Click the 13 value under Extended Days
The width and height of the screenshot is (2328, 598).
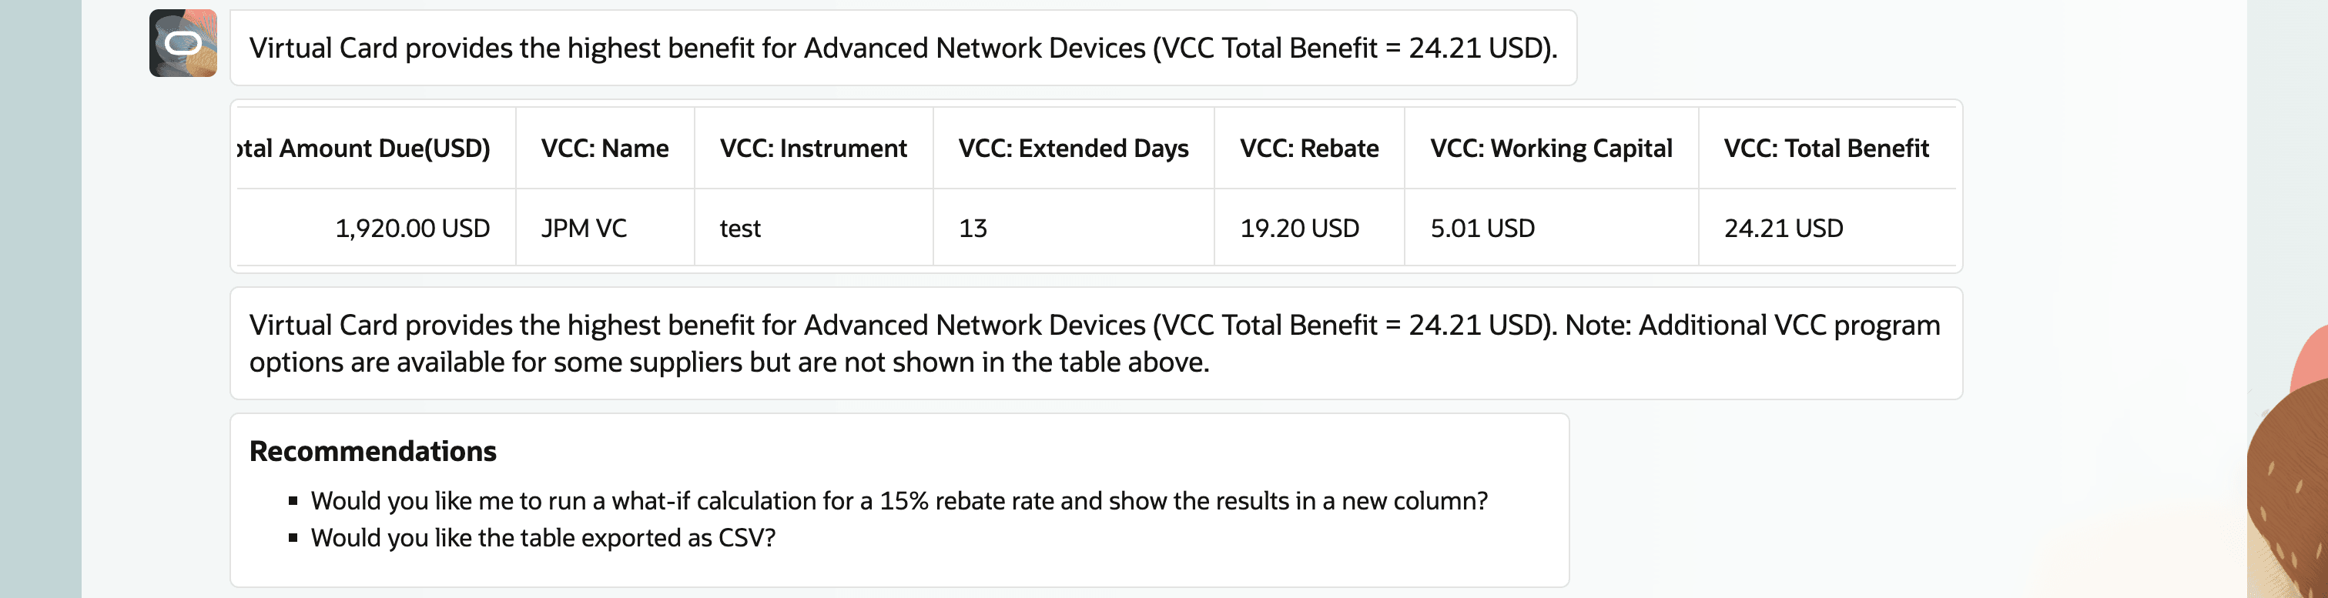click(x=969, y=228)
